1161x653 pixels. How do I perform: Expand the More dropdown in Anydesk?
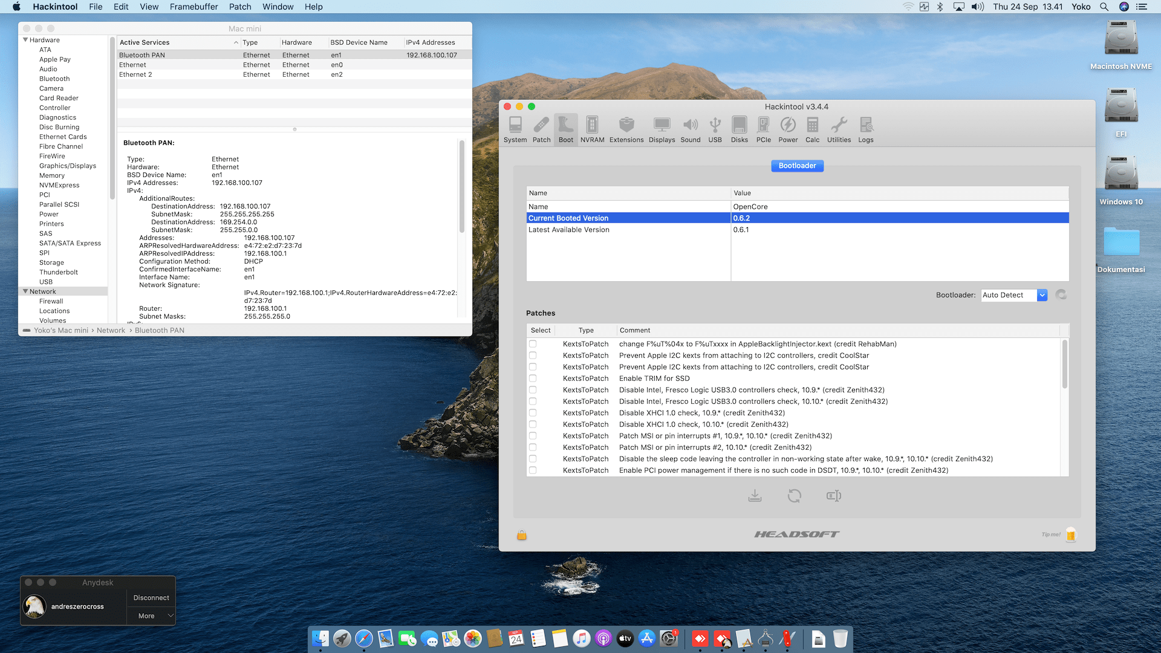[x=151, y=616]
